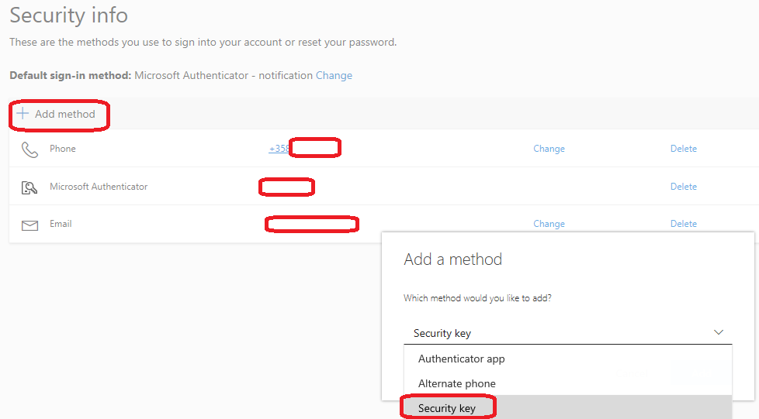Delete the Phone sign-in method
The height and width of the screenshot is (419, 759).
pyautogui.click(x=683, y=149)
